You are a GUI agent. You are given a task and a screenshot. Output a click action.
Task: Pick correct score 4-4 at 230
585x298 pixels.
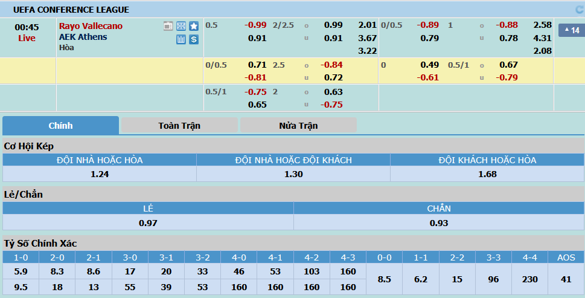tap(530, 279)
